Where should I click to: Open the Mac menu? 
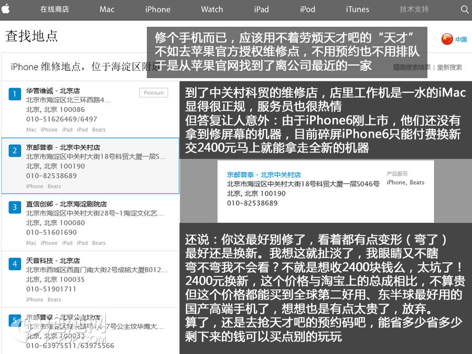click(107, 9)
